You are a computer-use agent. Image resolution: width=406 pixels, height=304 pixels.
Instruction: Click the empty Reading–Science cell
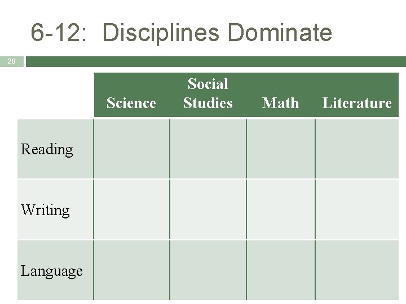tap(131, 149)
